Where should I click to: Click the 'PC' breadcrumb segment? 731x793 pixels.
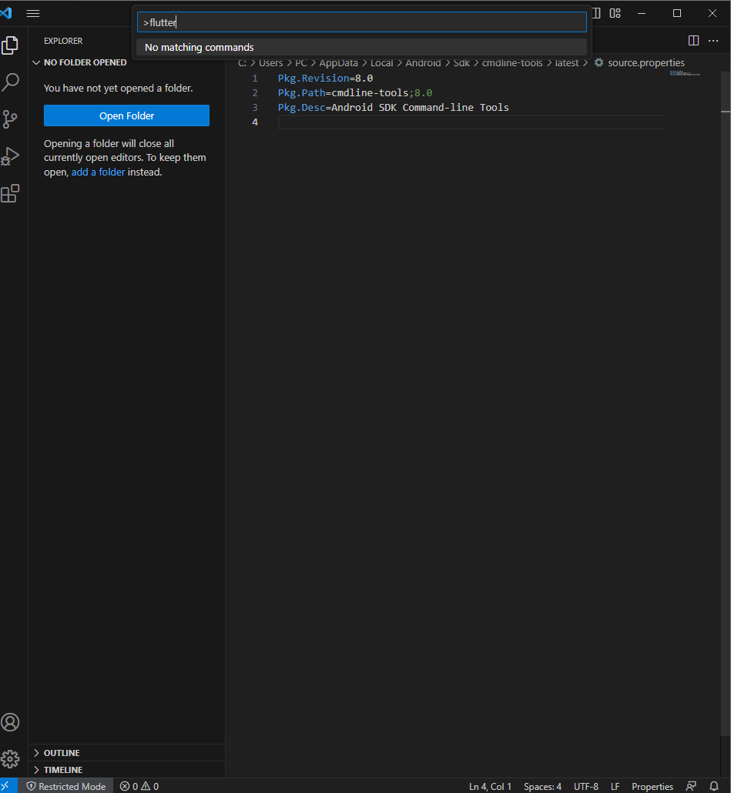(x=301, y=62)
